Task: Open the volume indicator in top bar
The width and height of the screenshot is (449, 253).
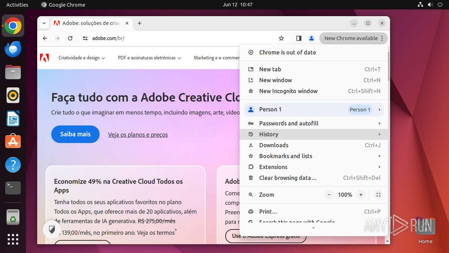Action: click(430, 5)
